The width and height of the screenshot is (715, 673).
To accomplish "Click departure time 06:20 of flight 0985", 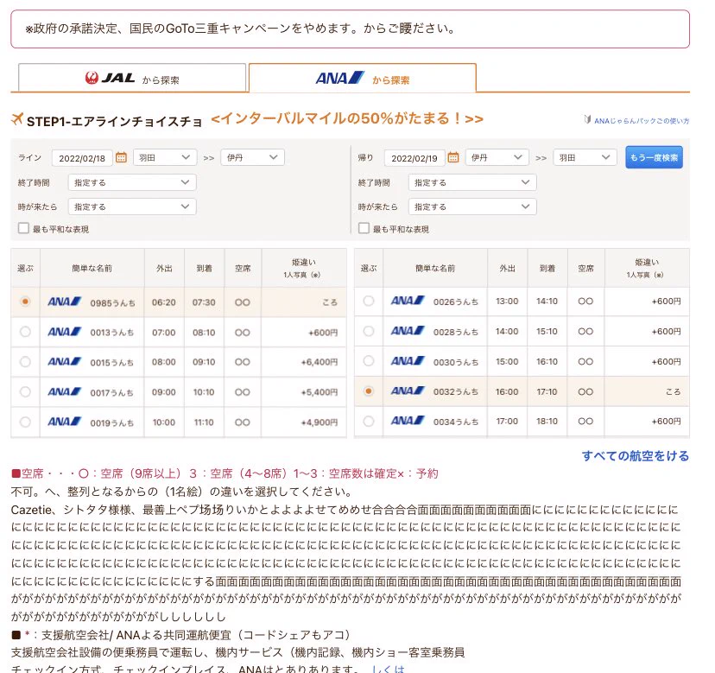I will 164,302.
